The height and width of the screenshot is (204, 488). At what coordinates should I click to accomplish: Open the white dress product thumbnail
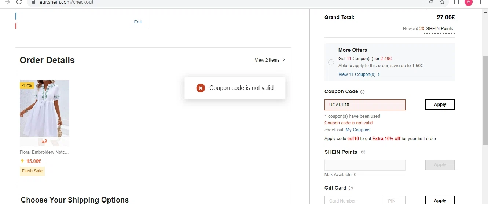click(44, 109)
